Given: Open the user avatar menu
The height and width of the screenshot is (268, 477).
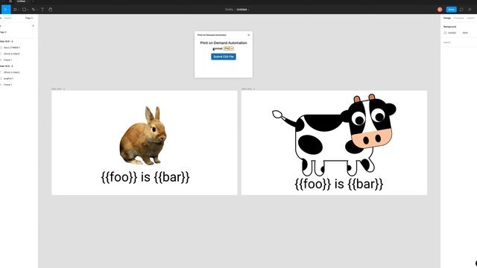Looking at the screenshot, I should 440,10.
